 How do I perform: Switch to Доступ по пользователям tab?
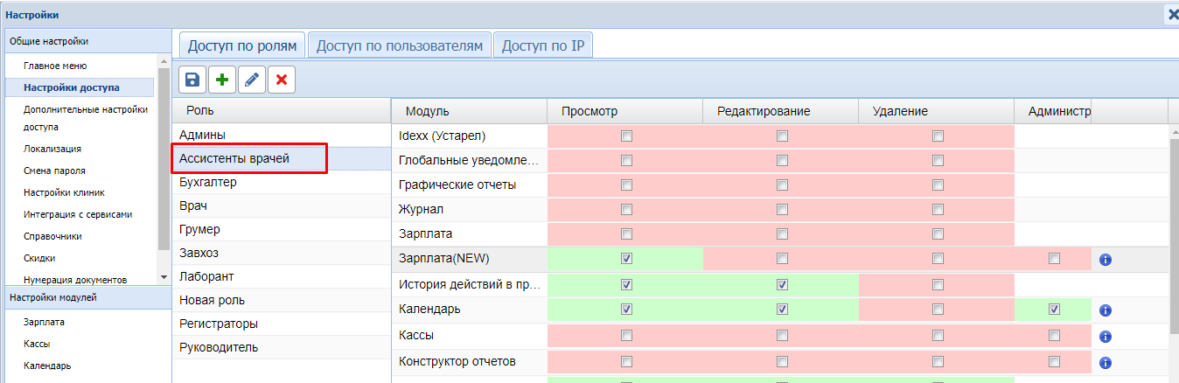[x=399, y=45]
